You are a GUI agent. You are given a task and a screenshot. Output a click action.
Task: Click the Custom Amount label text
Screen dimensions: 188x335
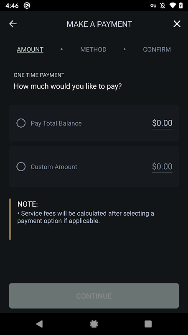click(54, 167)
